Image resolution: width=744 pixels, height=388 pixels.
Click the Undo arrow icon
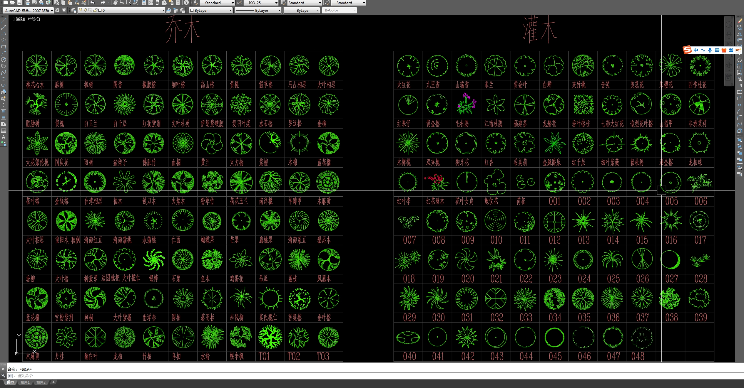click(x=93, y=3)
